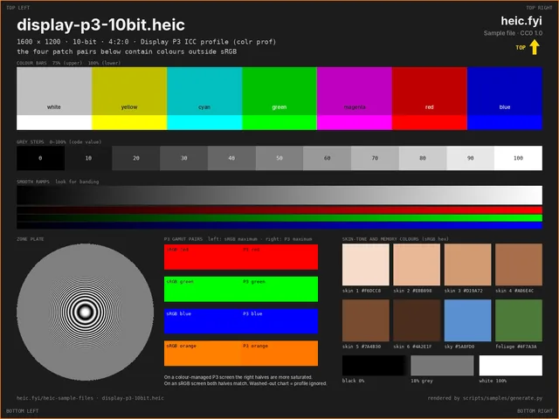The height and width of the screenshot is (419, 559).
Task: Click the black 0% patch
Action: pyautogui.click(x=374, y=365)
